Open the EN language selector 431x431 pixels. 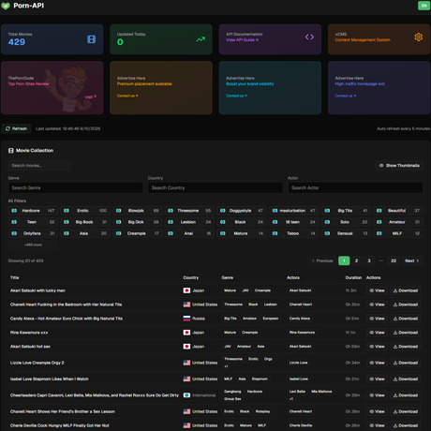click(x=424, y=6)
